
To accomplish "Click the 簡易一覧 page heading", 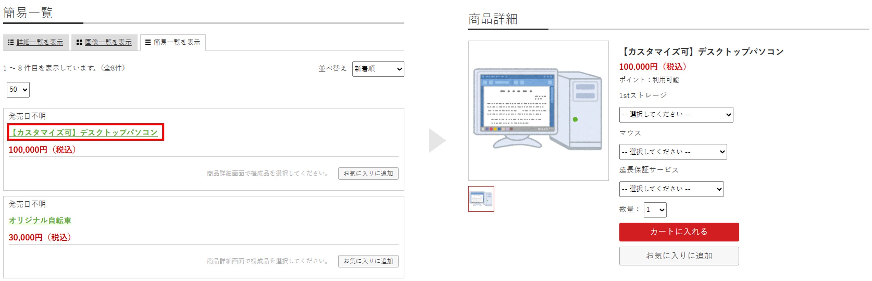I will 28,13.
